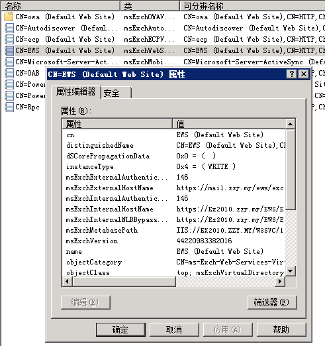Image resolution: width=325 pixels, height=346 pixels.
Task: Open the 筛选器 filter button
Action: [272, 302]
